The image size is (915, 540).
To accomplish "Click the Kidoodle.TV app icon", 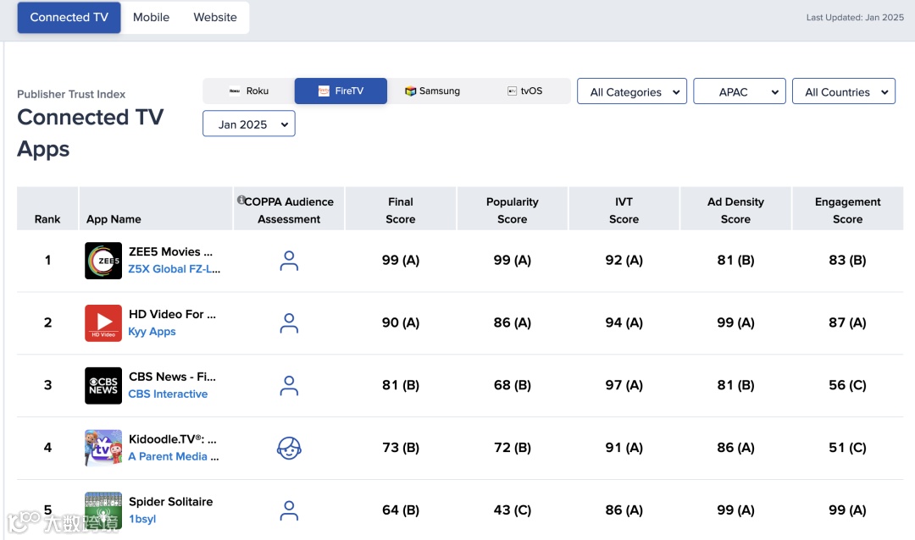I will point(103,448).
